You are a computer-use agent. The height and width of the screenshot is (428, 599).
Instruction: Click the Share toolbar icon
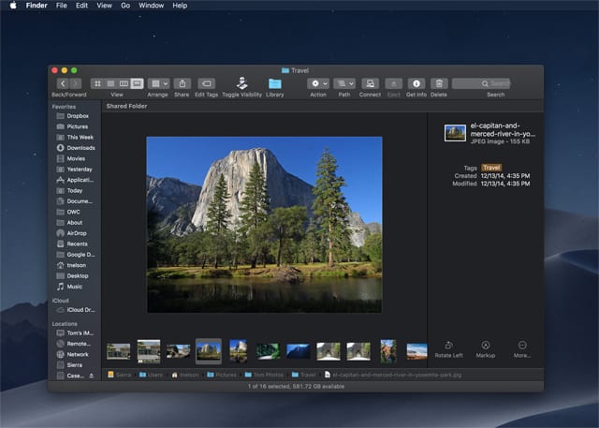pos(183,83)
